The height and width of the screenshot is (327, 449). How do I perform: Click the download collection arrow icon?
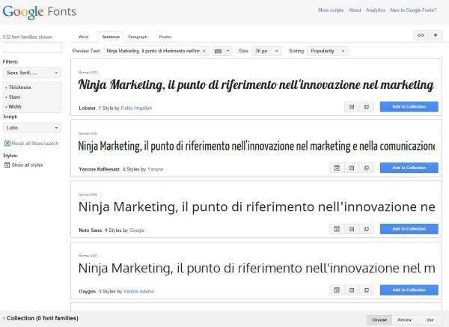[x=436, y=35]
